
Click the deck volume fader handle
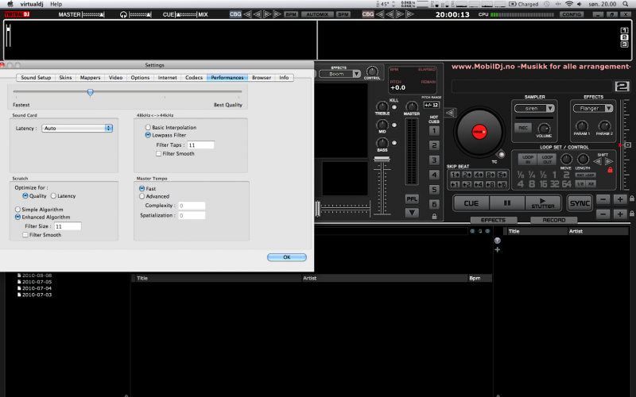click(x=382, y=159)
